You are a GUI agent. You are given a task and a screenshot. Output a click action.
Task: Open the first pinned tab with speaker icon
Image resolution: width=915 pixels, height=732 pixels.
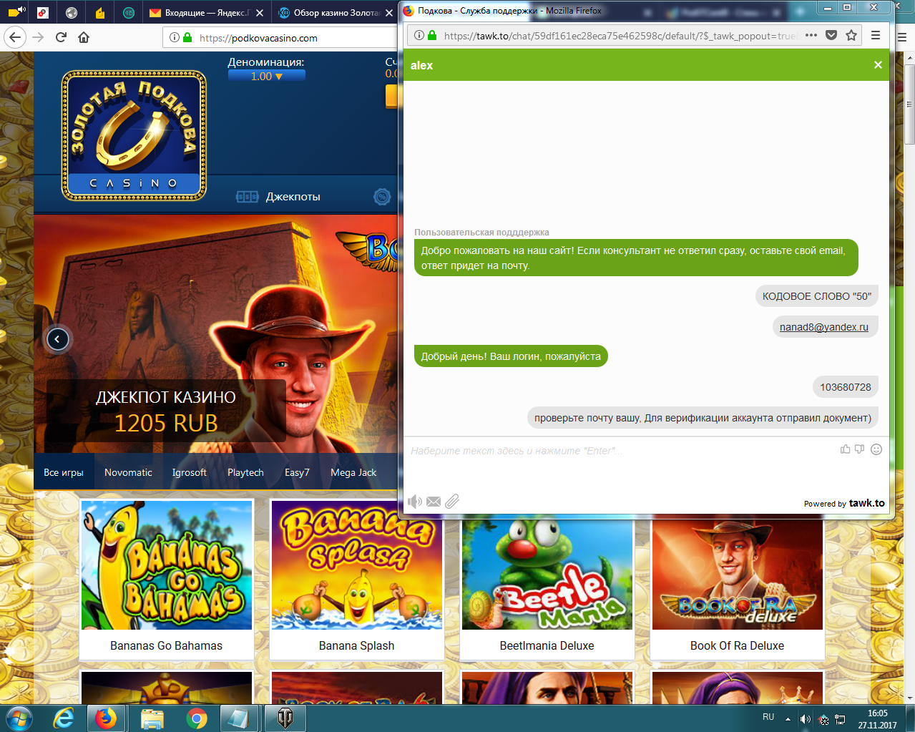click(16, 12)
